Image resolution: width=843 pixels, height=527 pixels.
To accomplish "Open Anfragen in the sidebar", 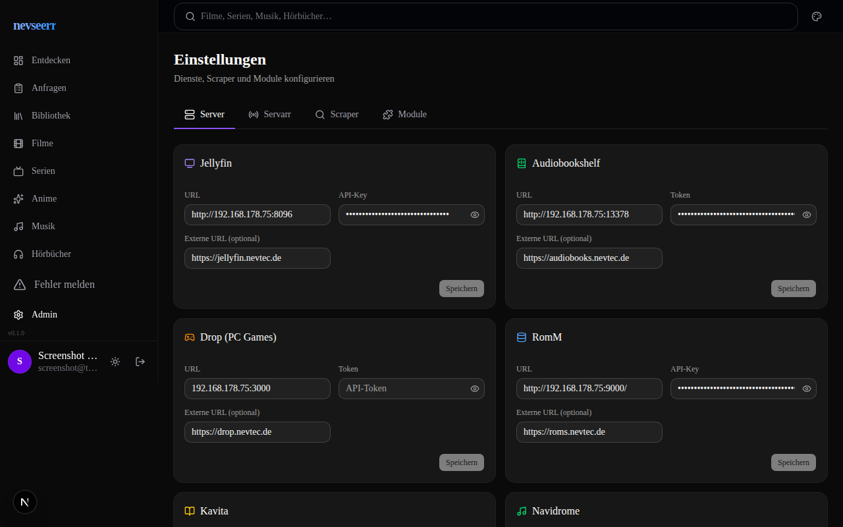I will (x=78, y=88).
